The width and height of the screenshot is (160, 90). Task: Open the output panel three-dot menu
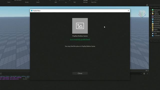point(147,73)
